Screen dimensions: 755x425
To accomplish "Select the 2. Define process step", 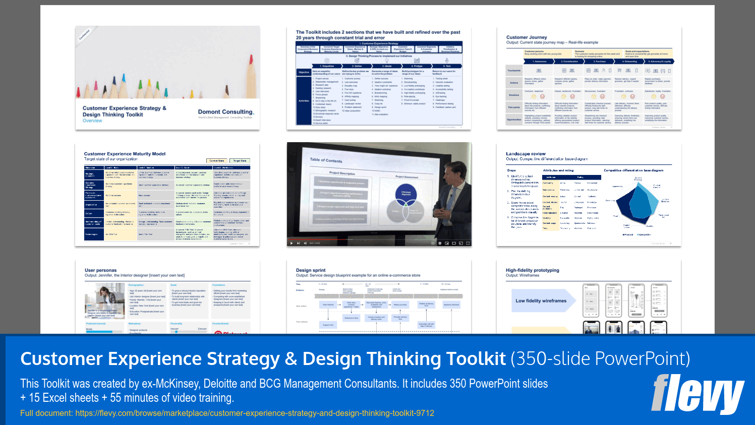I will [x=357, y=66].
